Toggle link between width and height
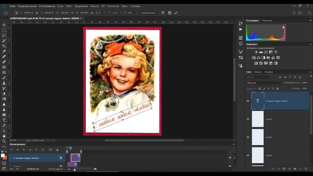This screenshot has height=176, width=313. pos(72,13)
